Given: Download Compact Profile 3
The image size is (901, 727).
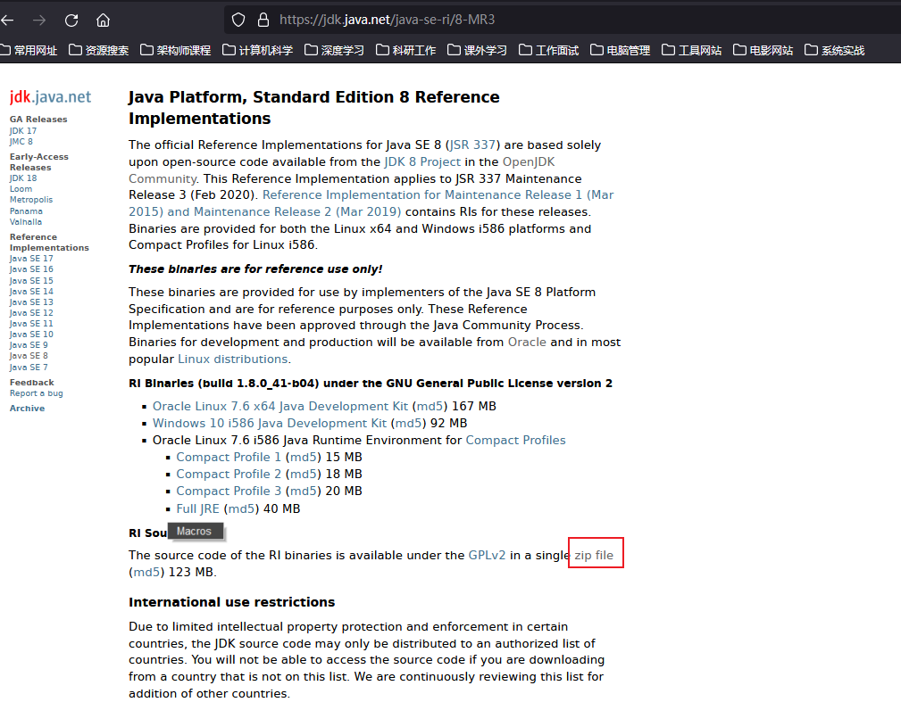Looking at the screenshot, I should [229, 492].
